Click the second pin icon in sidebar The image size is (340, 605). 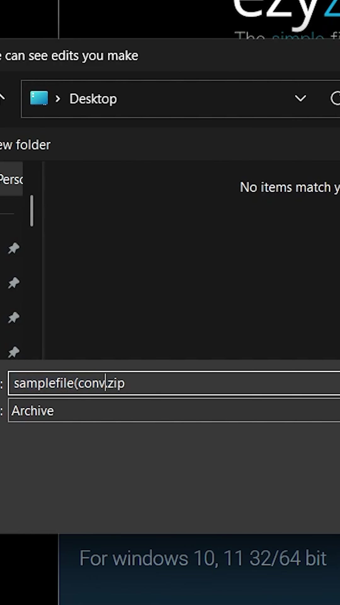(14, 283)
